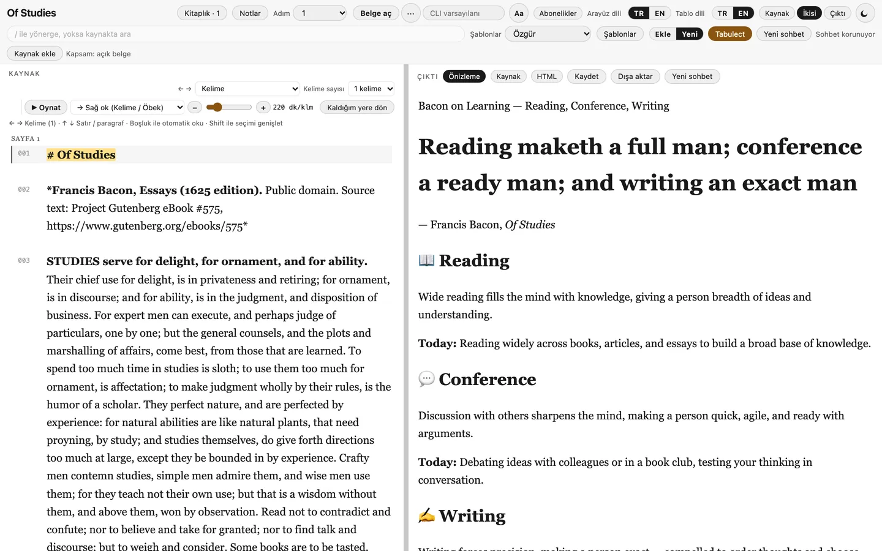Focus the command or source search field
Image resolution: width=882 pixels, height=551 pixels.
coord(236,34)
